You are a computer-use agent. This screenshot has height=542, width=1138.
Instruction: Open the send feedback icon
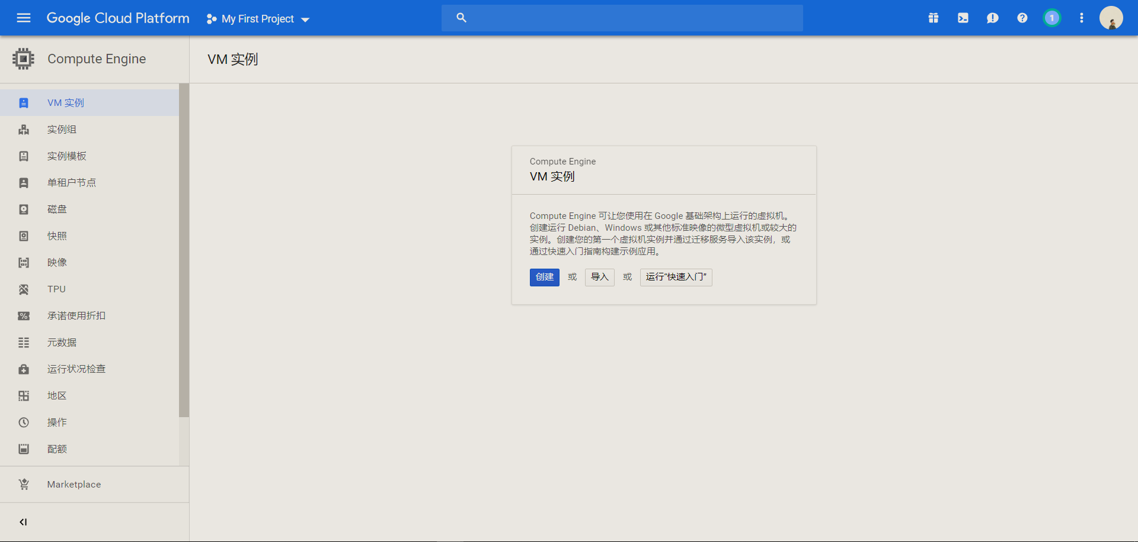[993, 18]
